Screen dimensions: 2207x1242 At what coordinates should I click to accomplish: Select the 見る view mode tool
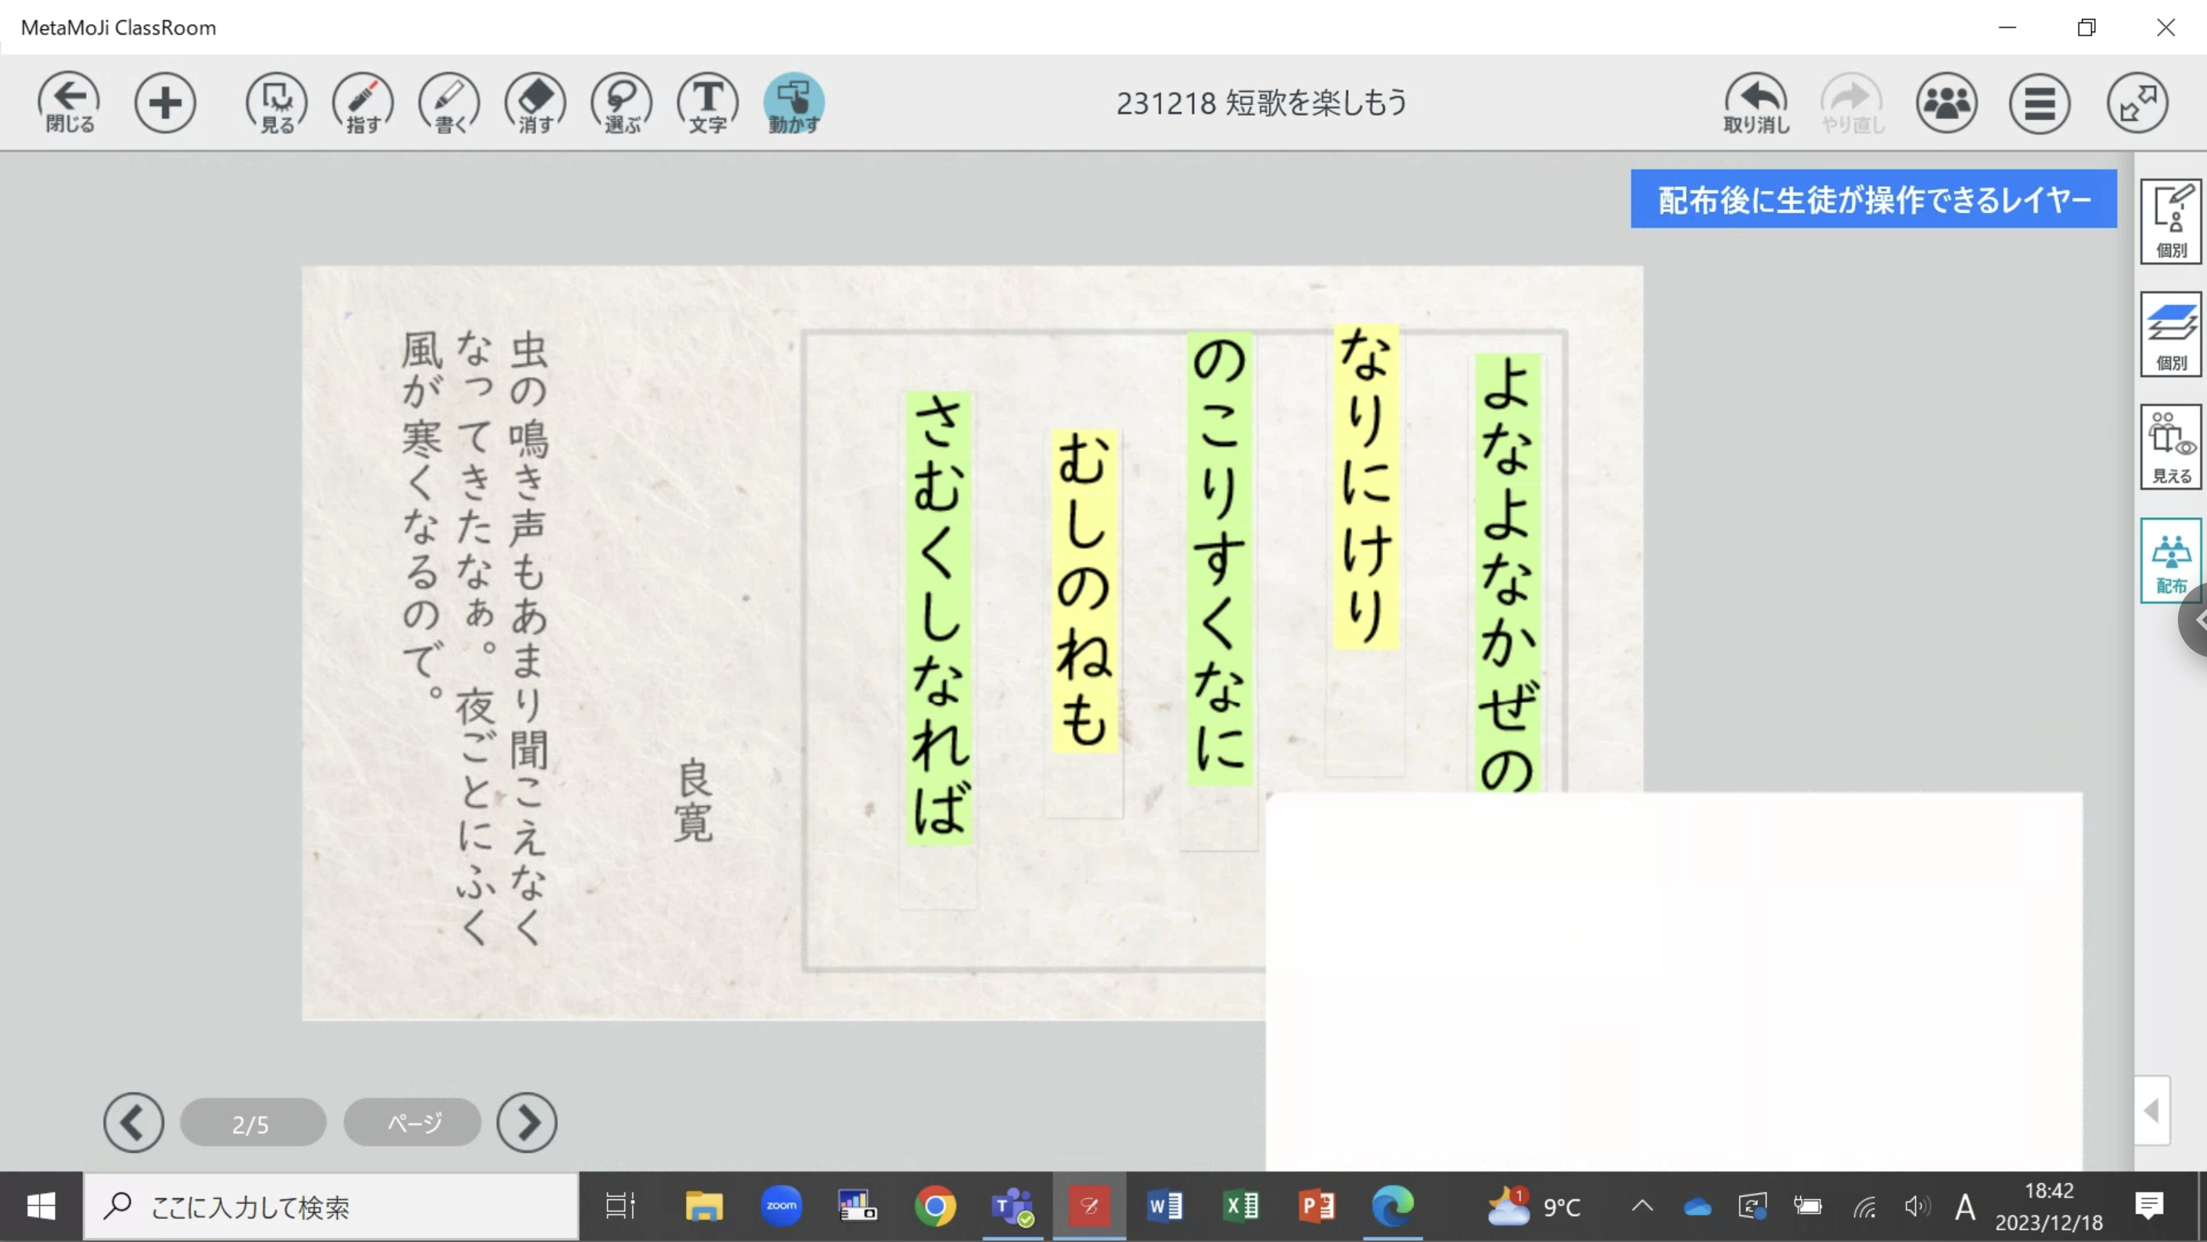tap(276, 103)
